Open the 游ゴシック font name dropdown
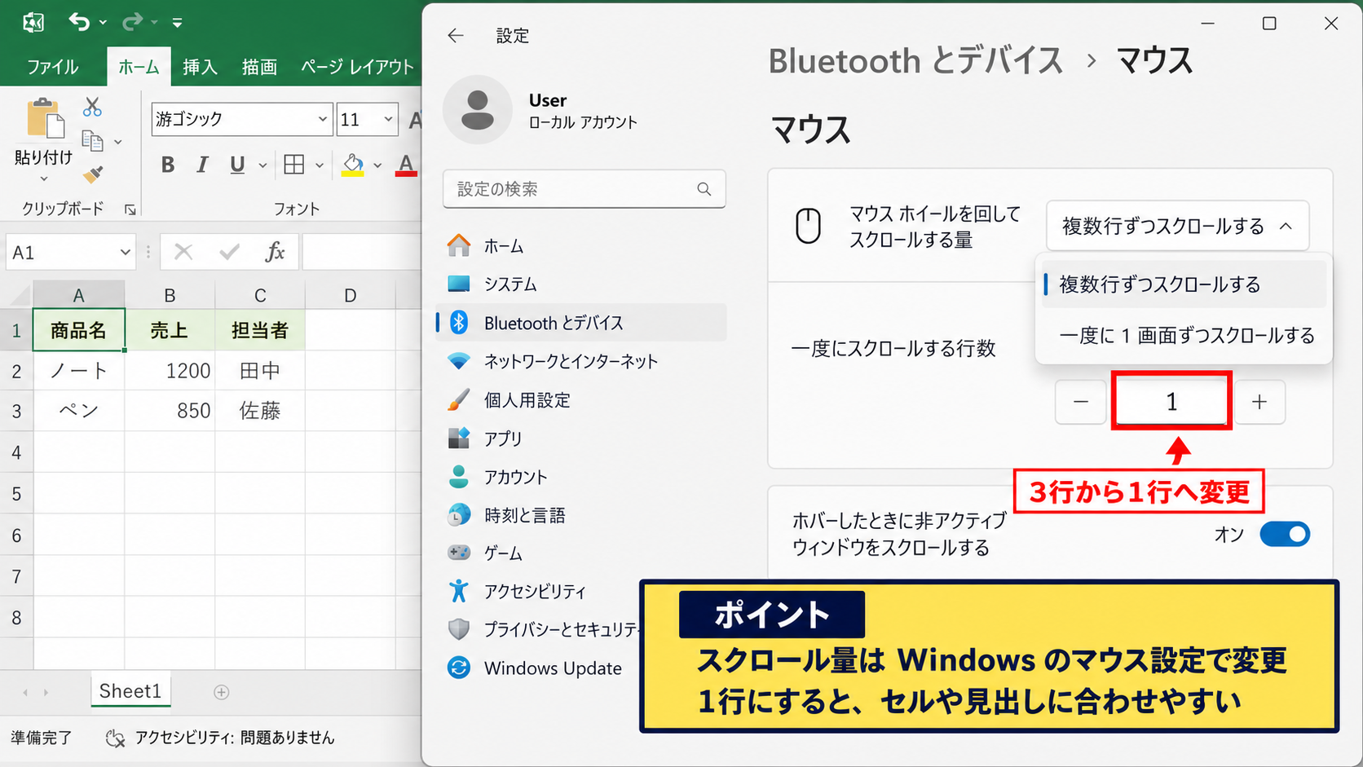Image resolution: width=1363 pixels, height=767 pixels. pyautogui.click(x=323, y=119)
